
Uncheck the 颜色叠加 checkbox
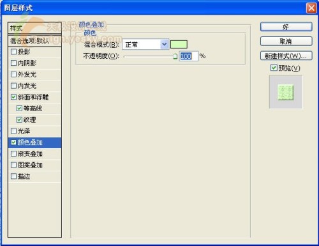[x=13, y=142]
